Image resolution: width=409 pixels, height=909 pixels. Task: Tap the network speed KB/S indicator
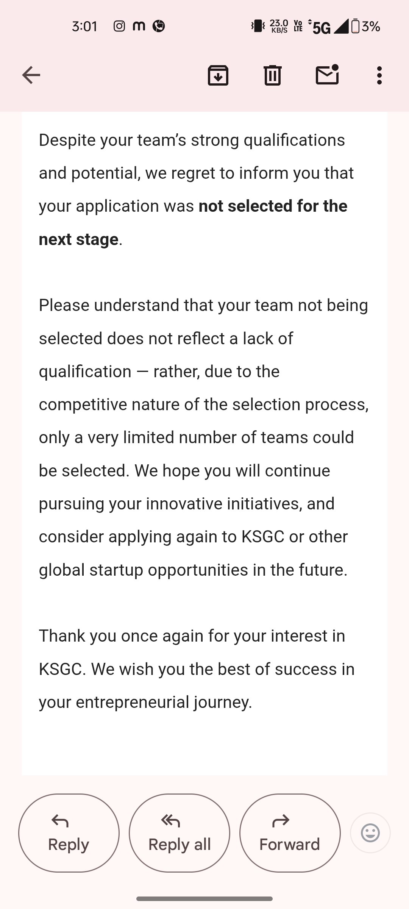279,26
